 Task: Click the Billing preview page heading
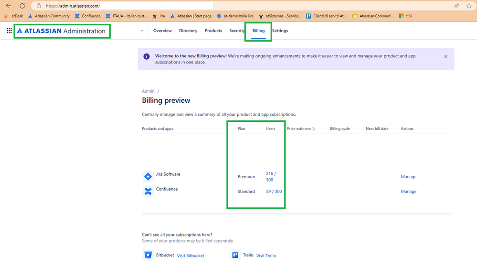tap(166, 100)
